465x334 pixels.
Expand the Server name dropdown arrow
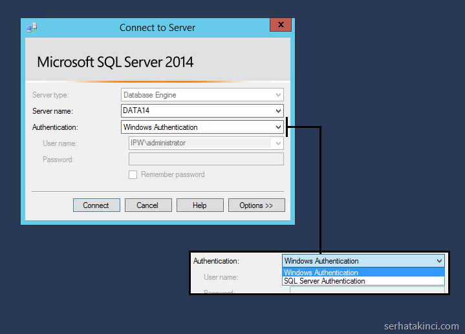point(278,111)
